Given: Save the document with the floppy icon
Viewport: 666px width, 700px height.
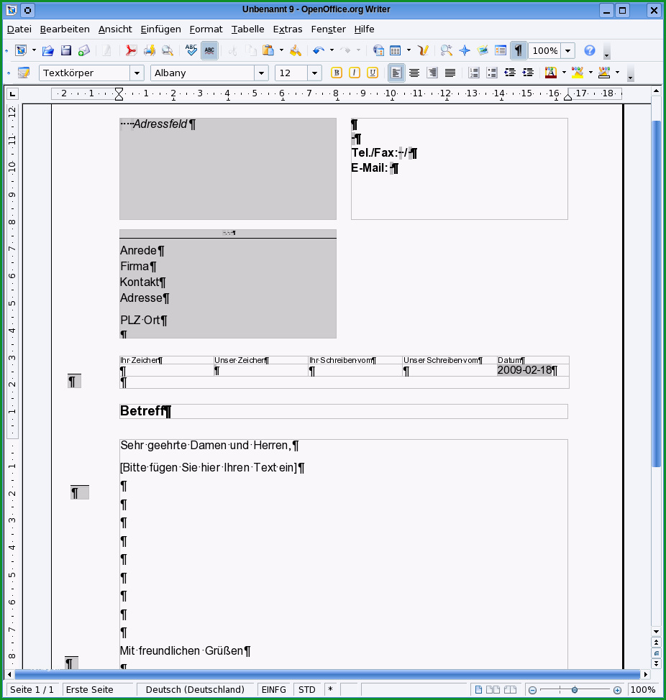Looking at the screenshot, I should pyautogui.click(x=65, y=50).
